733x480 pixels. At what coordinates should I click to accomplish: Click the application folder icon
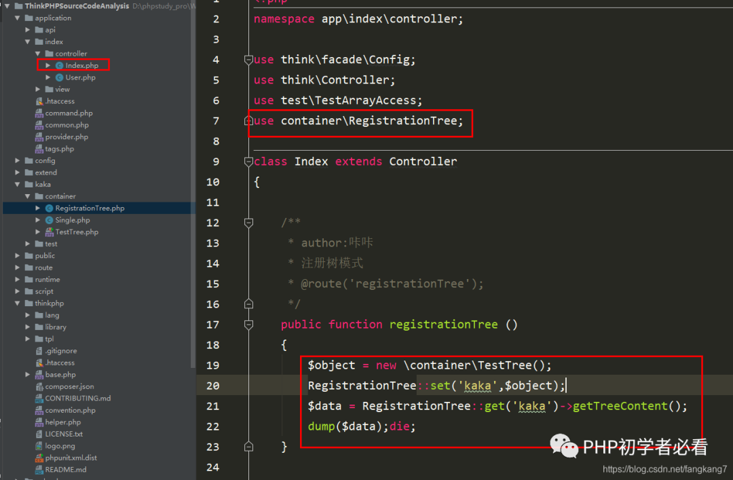coord(29,18)
